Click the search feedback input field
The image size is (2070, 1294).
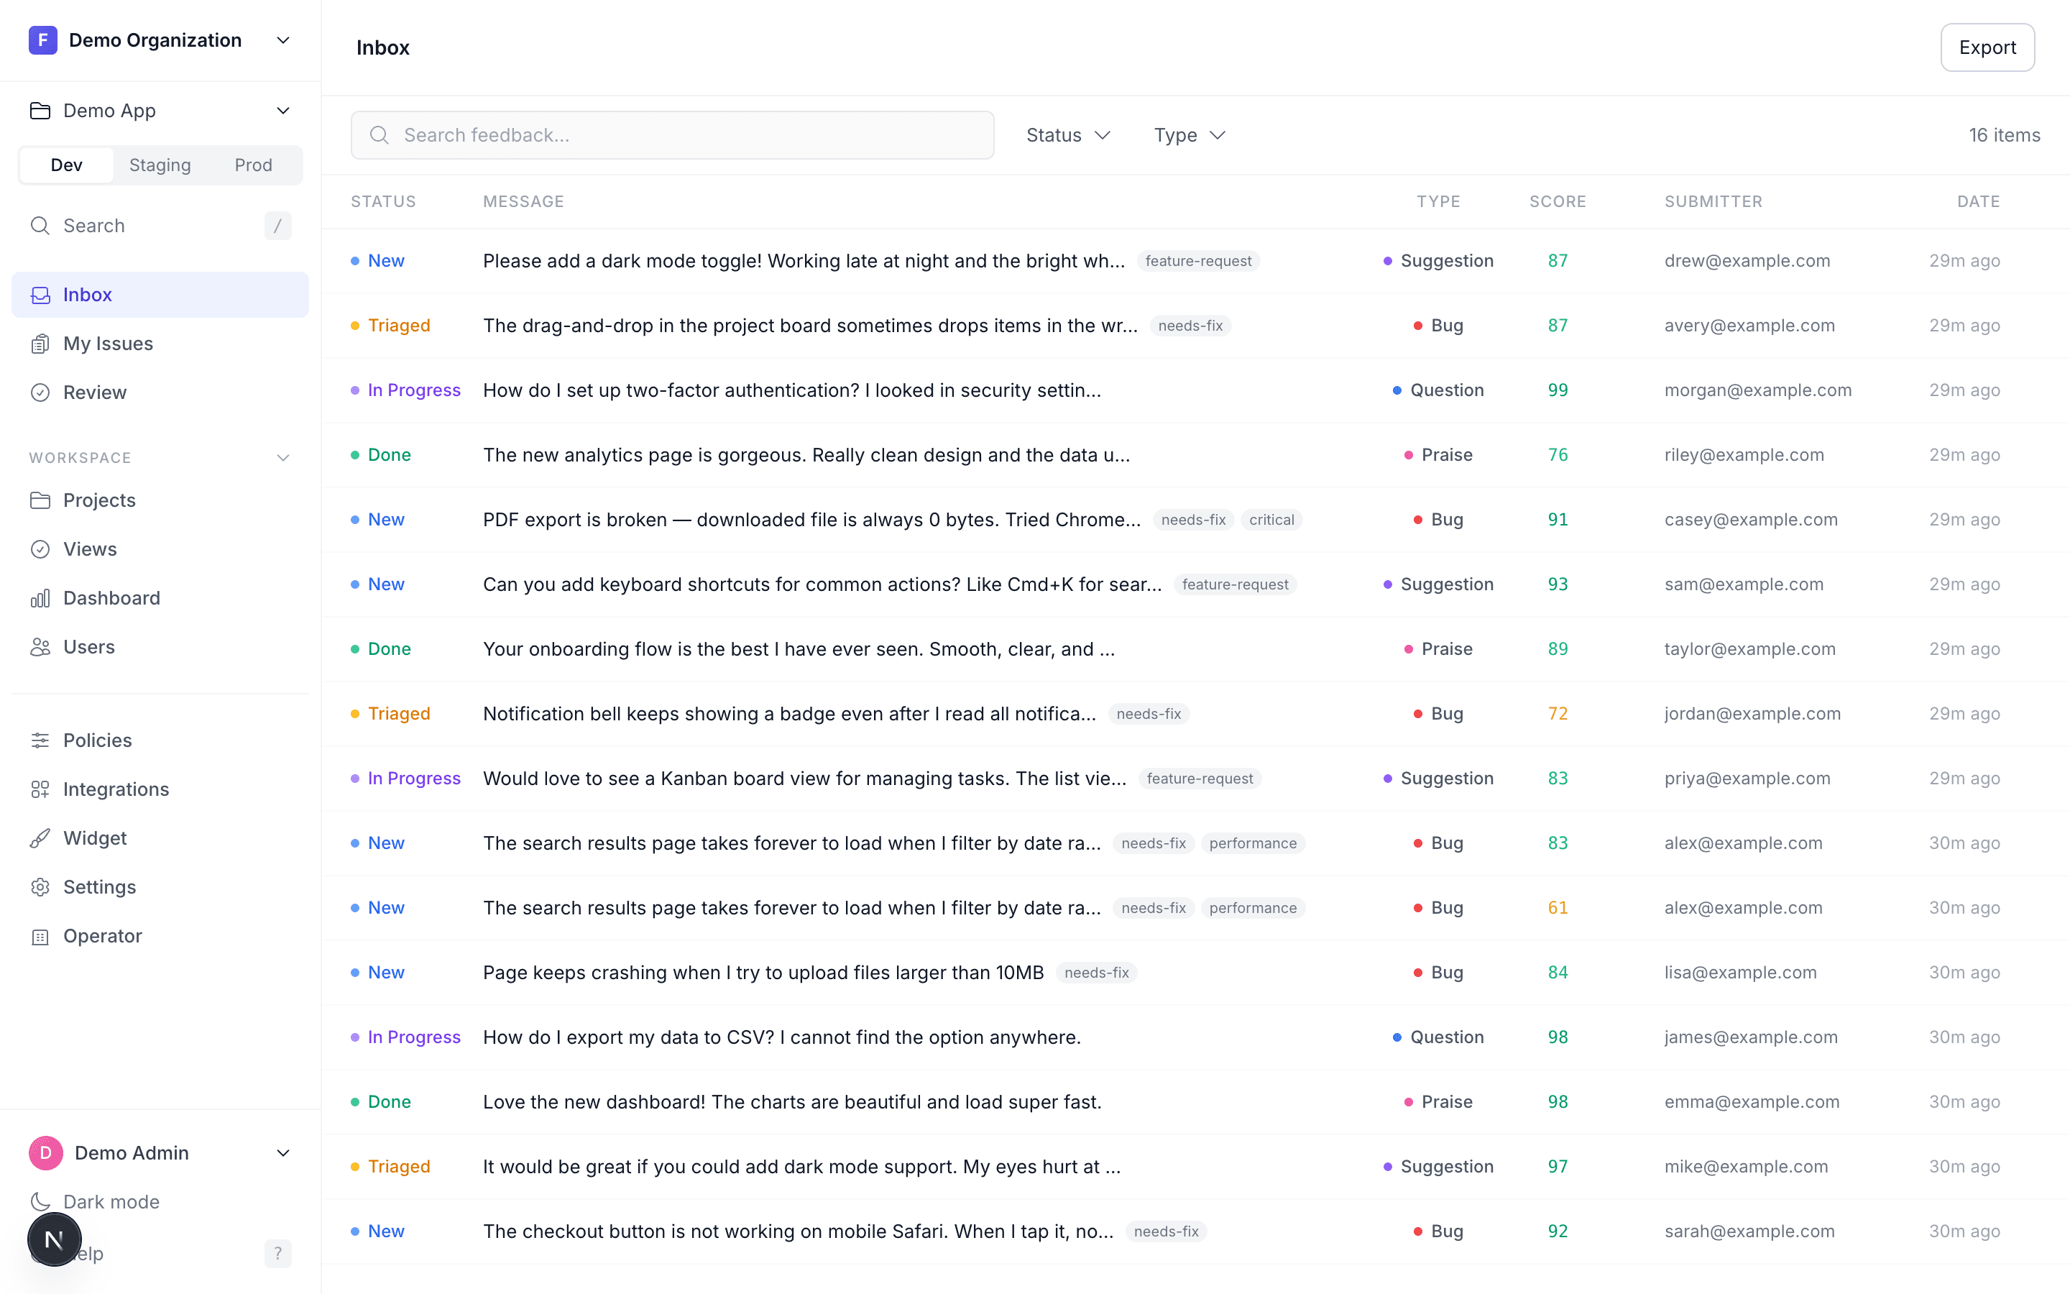coord(671,134)
